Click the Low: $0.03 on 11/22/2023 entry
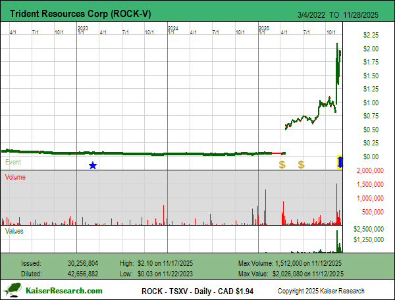395x300 pixels. coord(156,274)
